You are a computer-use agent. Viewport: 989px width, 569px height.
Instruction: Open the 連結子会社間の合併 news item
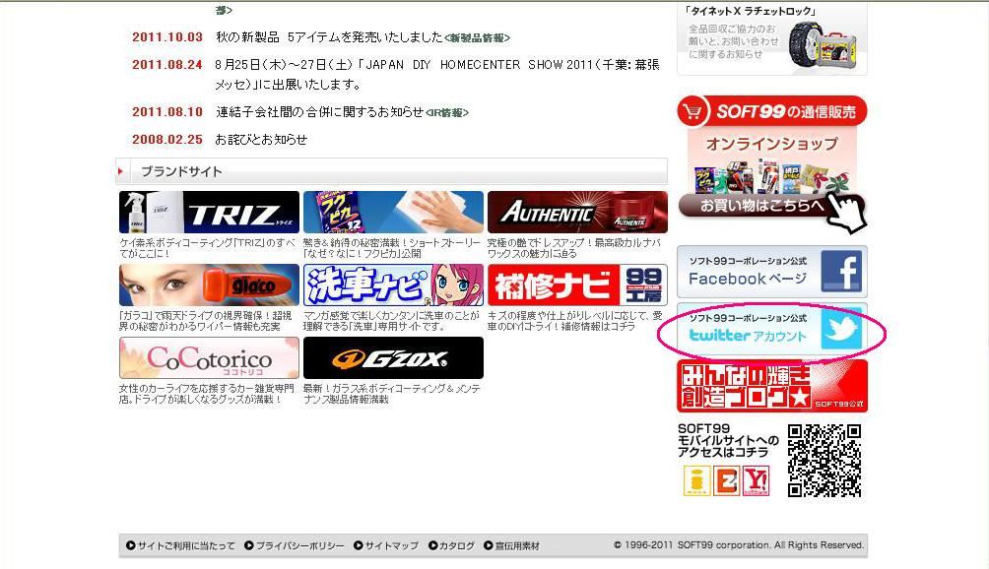(319, 112)
